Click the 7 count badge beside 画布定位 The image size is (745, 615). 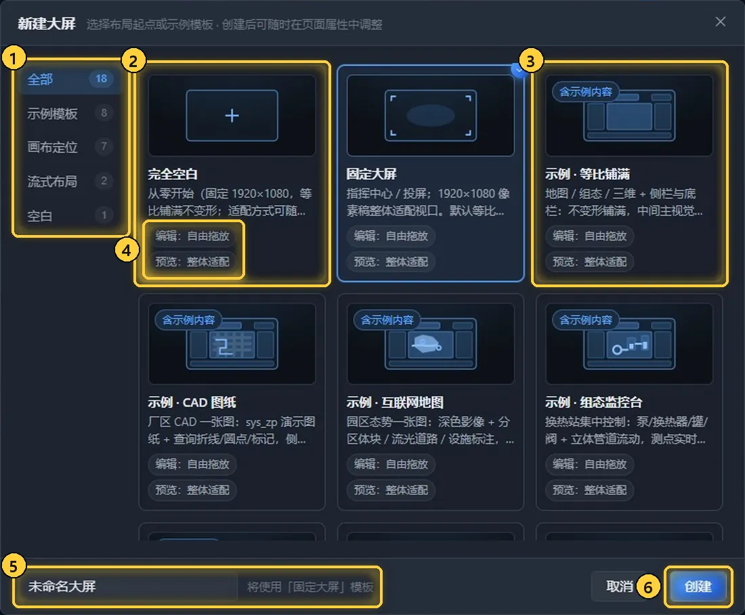coord(104,146)
